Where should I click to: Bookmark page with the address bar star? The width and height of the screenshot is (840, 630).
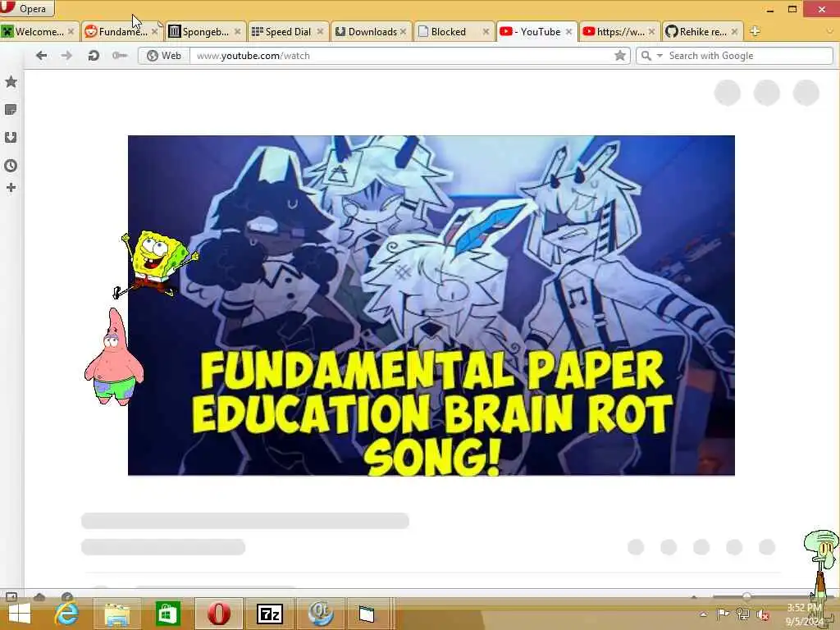(620, 56)
